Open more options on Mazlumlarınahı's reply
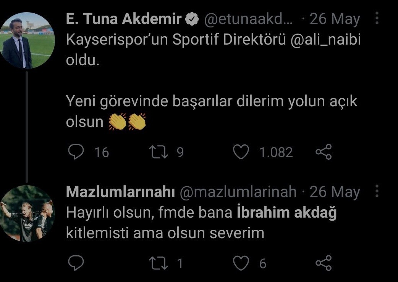The width and height of the screenshot is (398, 282). tap(377, 192)
